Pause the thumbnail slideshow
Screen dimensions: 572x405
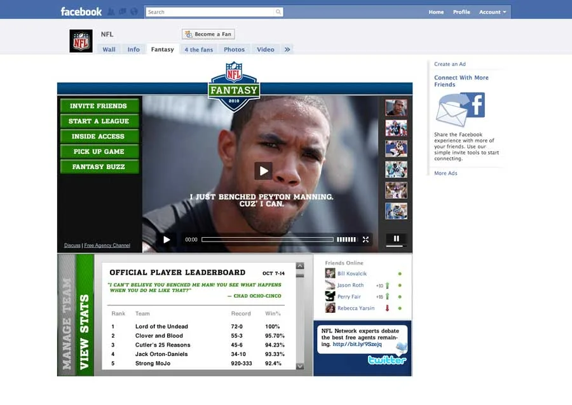[396, 238]
